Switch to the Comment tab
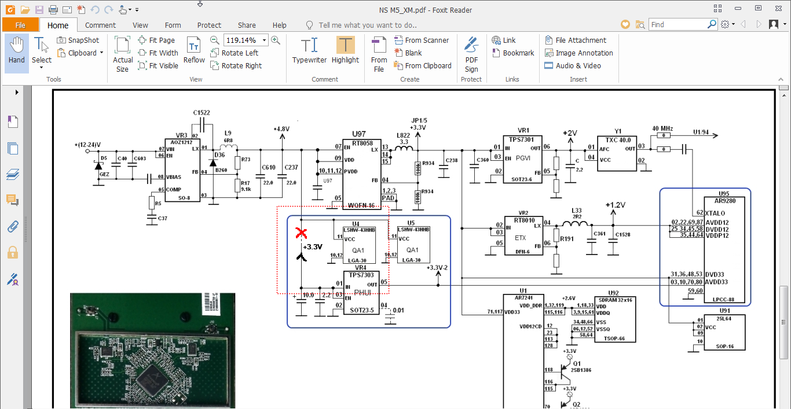The width and height of the screenshot is (791, 409). pyautogui.click(x=100, y=25)
